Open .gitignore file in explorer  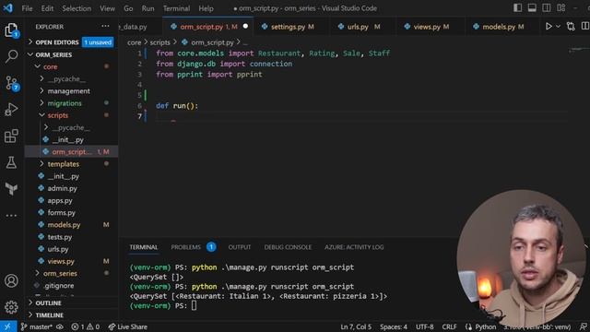click(59, 285)
